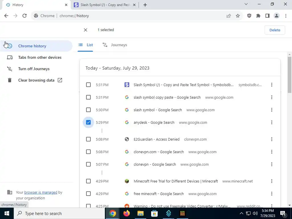
Task: Open the profile avatar menu
Action: [x=277, y=16]
